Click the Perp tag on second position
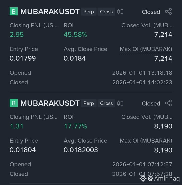Image resolution: width=182 pixels, height=185 pixels. tap(89, 103)
